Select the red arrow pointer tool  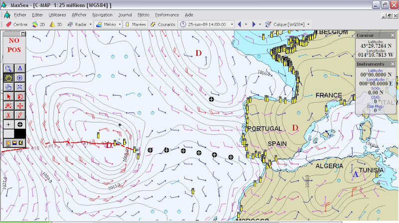(9, 96)
